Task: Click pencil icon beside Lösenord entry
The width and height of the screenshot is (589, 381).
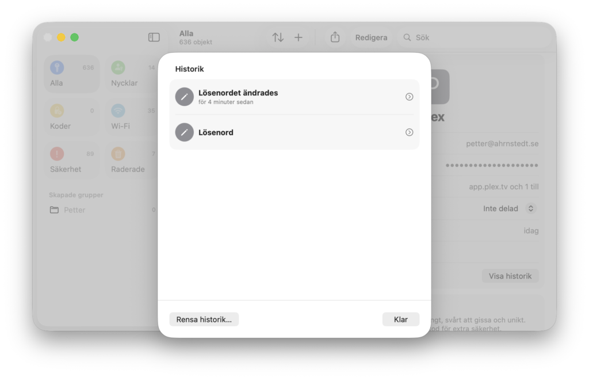Action: coord(184,132)
